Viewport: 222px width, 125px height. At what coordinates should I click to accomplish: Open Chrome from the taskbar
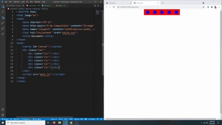(x=71, y=123)
